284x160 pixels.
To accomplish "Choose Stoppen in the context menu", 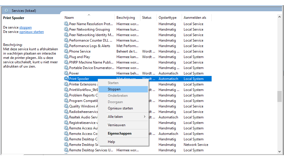I will click(123, 89).
